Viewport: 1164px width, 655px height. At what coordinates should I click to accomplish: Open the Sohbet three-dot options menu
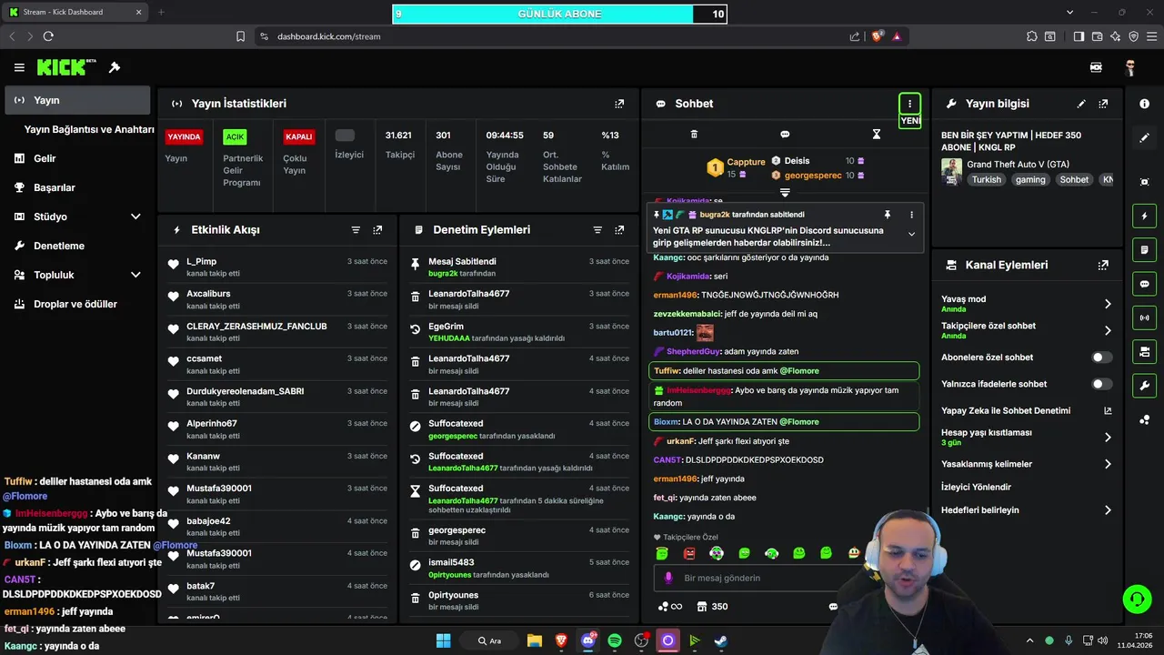909,104
